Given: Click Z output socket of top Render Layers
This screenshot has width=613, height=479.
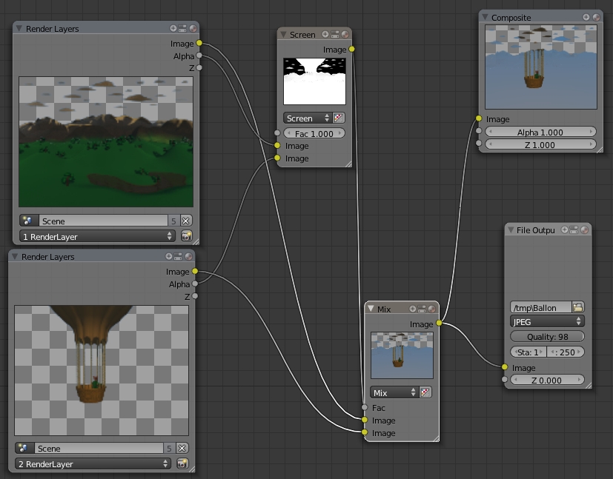Looking at the screenshot, I should [199, 67].
